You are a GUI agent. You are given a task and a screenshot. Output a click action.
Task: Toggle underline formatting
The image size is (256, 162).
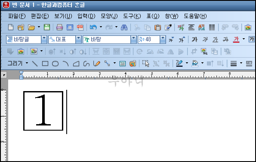pos(216,40)
